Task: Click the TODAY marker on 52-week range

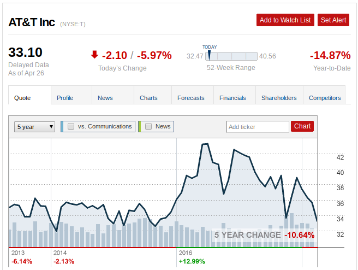Action: [x=209, y=56]
